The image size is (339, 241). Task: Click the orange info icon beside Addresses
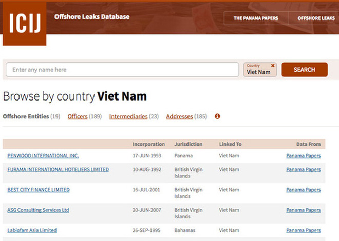(217, 116)
